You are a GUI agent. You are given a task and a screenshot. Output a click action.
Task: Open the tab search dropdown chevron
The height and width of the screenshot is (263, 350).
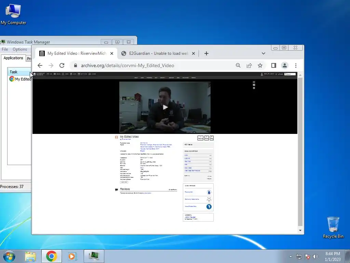tap(264, 53)
